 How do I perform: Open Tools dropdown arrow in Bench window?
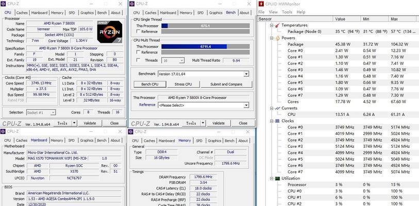[x=203, y=123]
